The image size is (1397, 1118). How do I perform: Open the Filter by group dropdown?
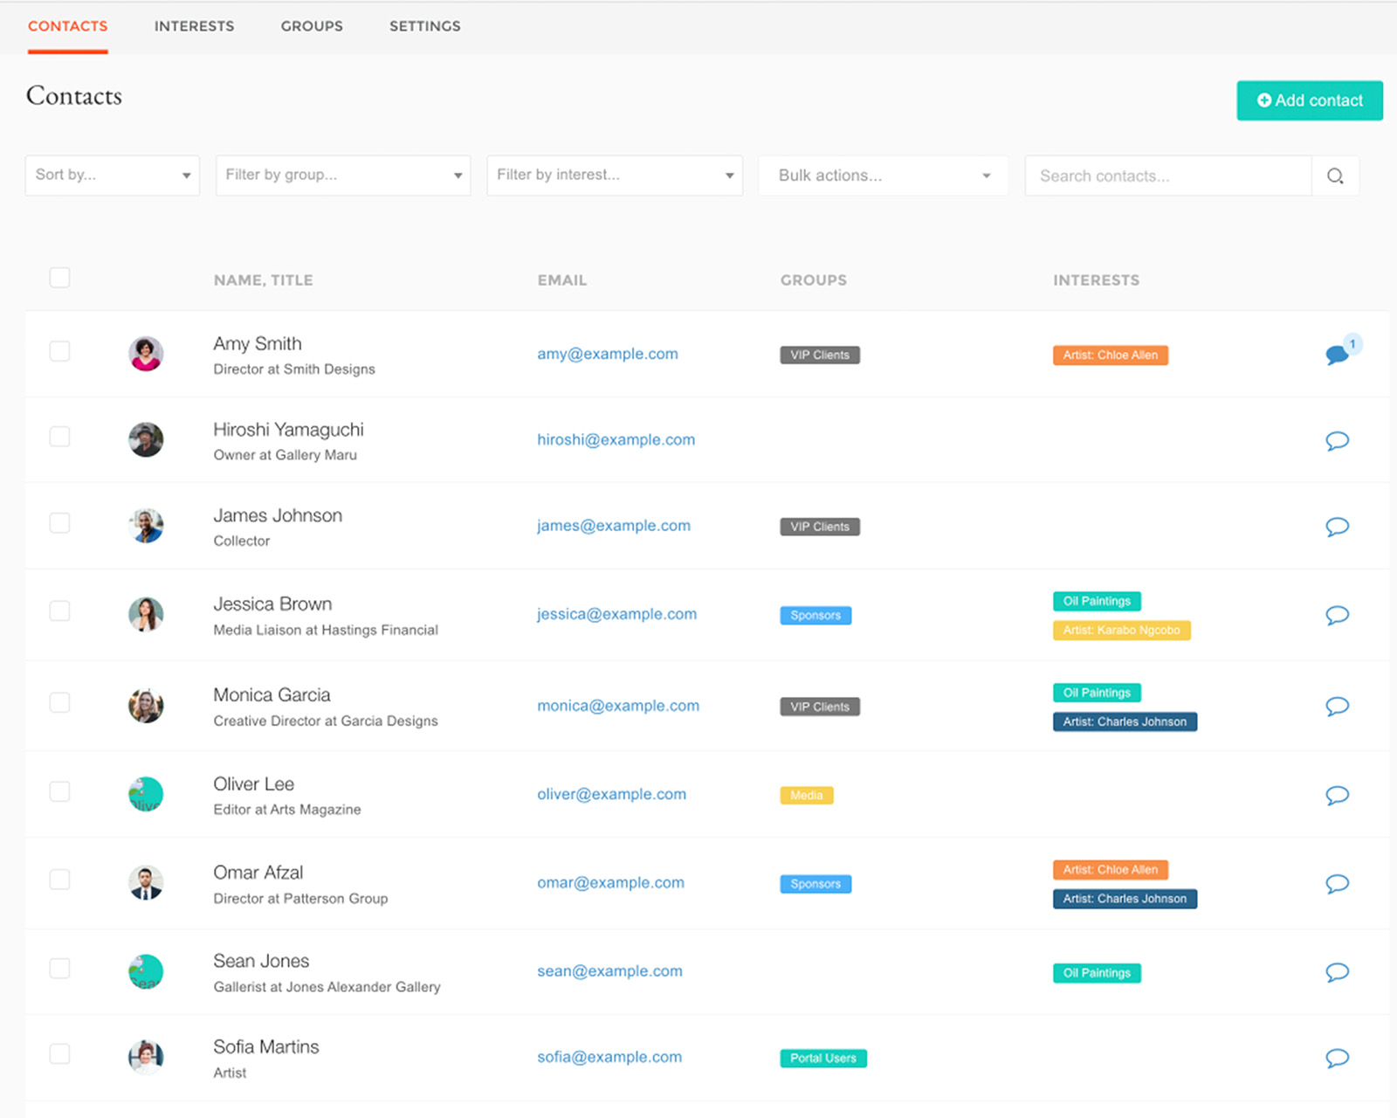(x=343, y=176)
